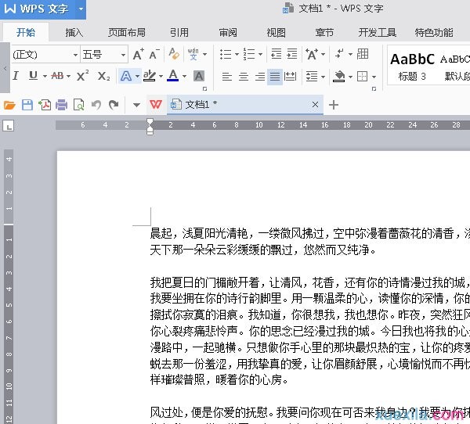The image size is (470, 424).
Task: Open print preview
Action: point(78,105)
